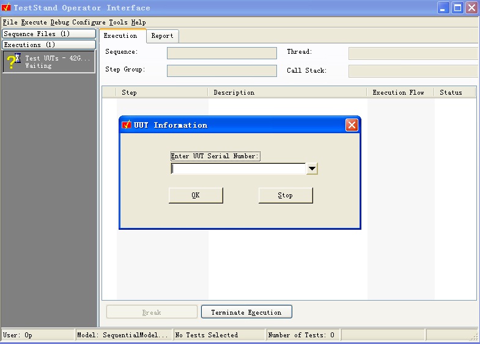The width and height of the screenshot is (480, 344).
Task: Switch to the Report tab
Action: pyautogui.click(x=162, y=36)
